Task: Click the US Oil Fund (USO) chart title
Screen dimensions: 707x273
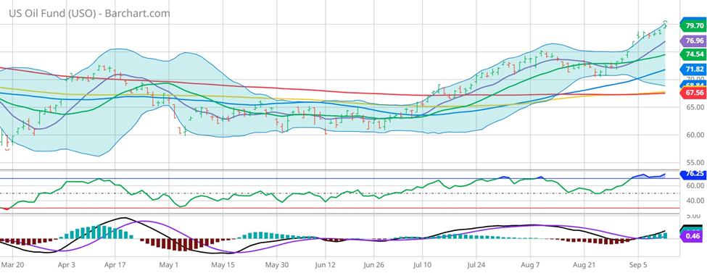Action: tap(90, 13)
